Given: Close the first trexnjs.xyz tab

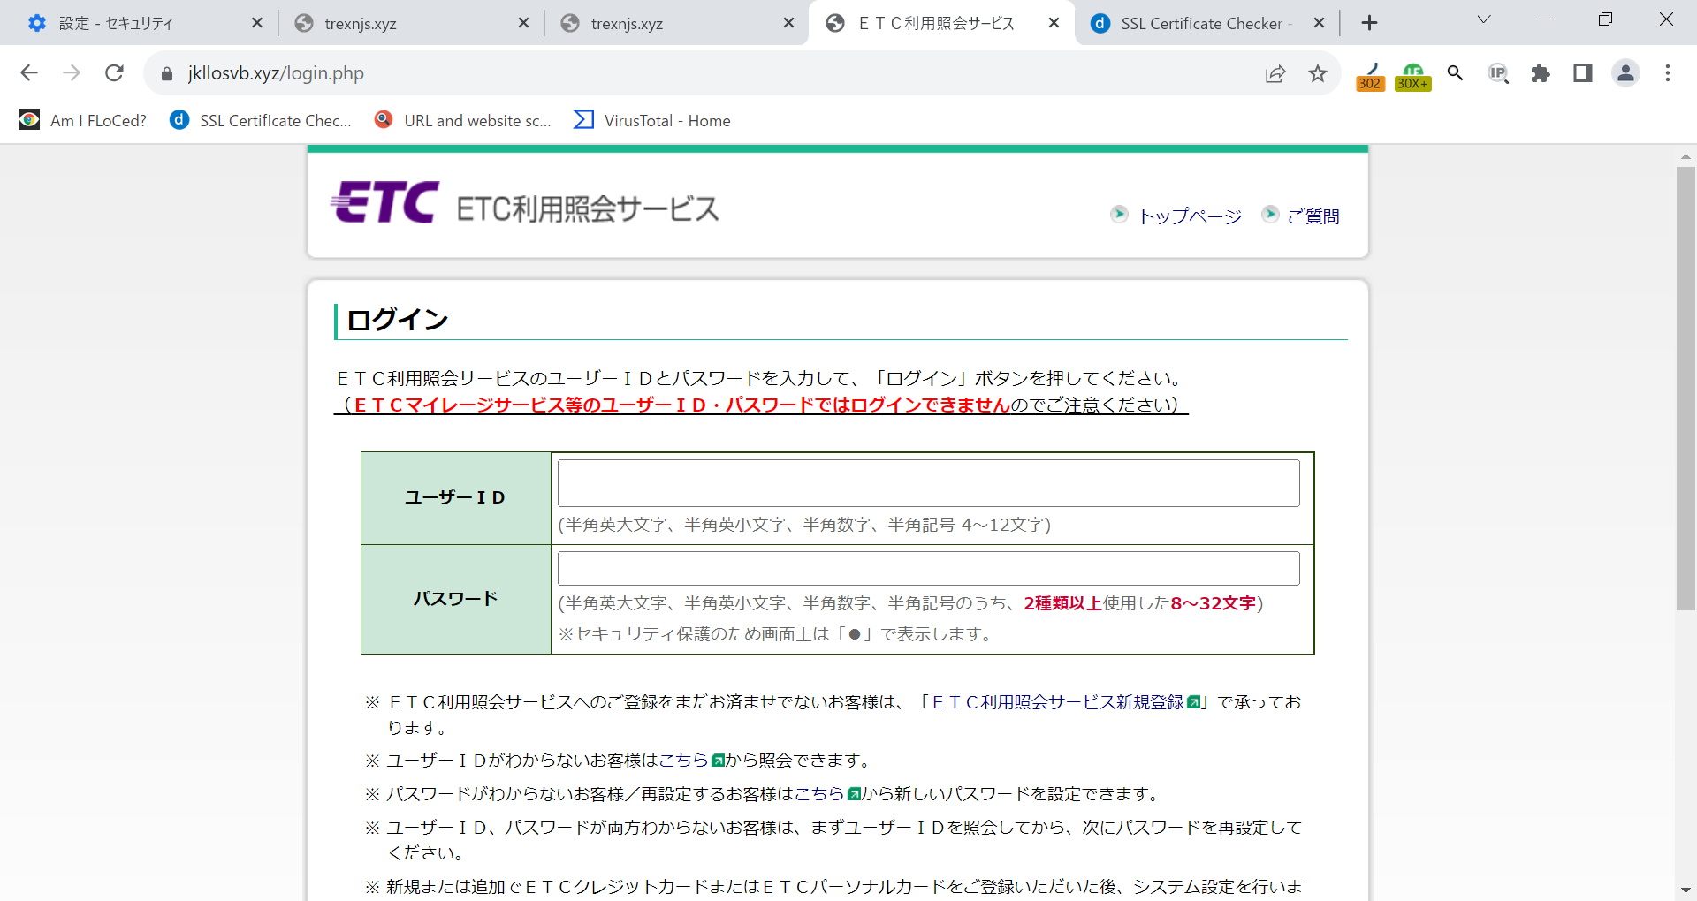Looking at the screenshot, I should [523, 23].
